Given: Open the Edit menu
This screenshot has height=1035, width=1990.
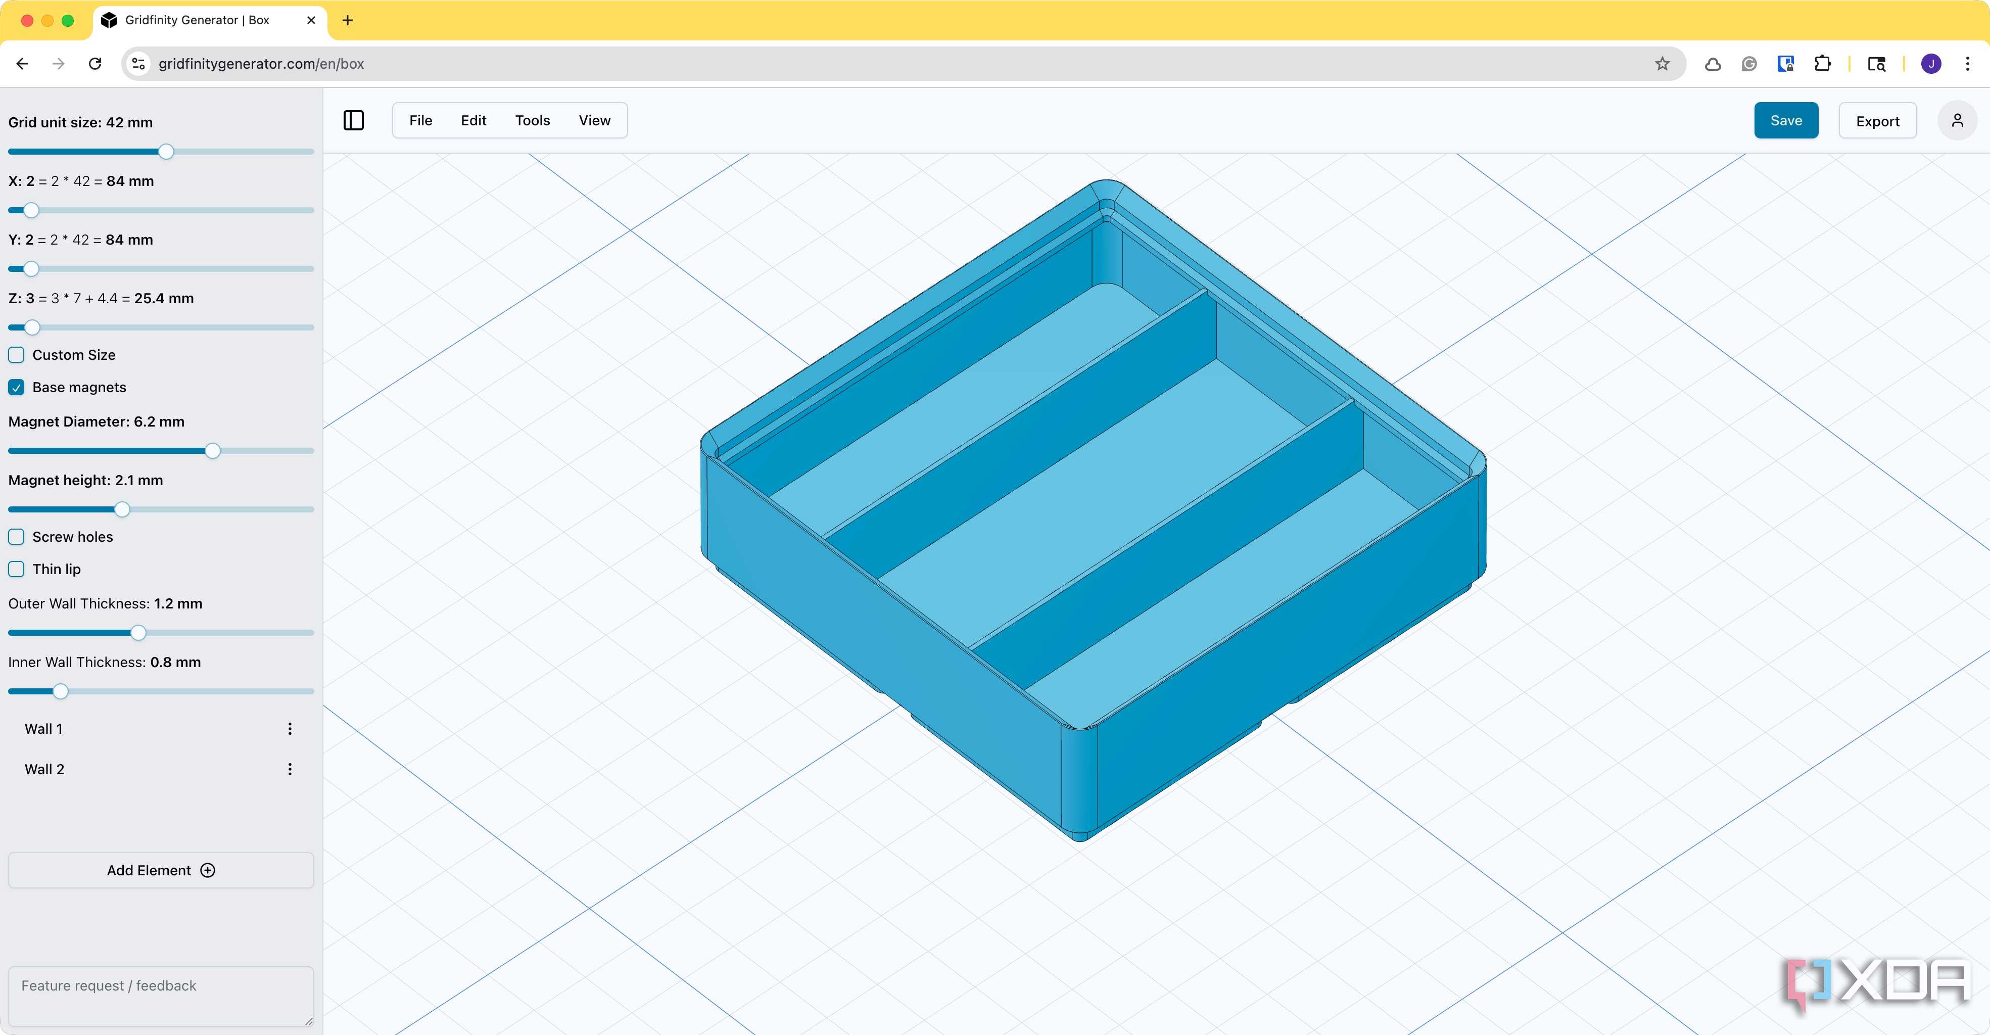Looking at the screenshot, I should (473, 120).
